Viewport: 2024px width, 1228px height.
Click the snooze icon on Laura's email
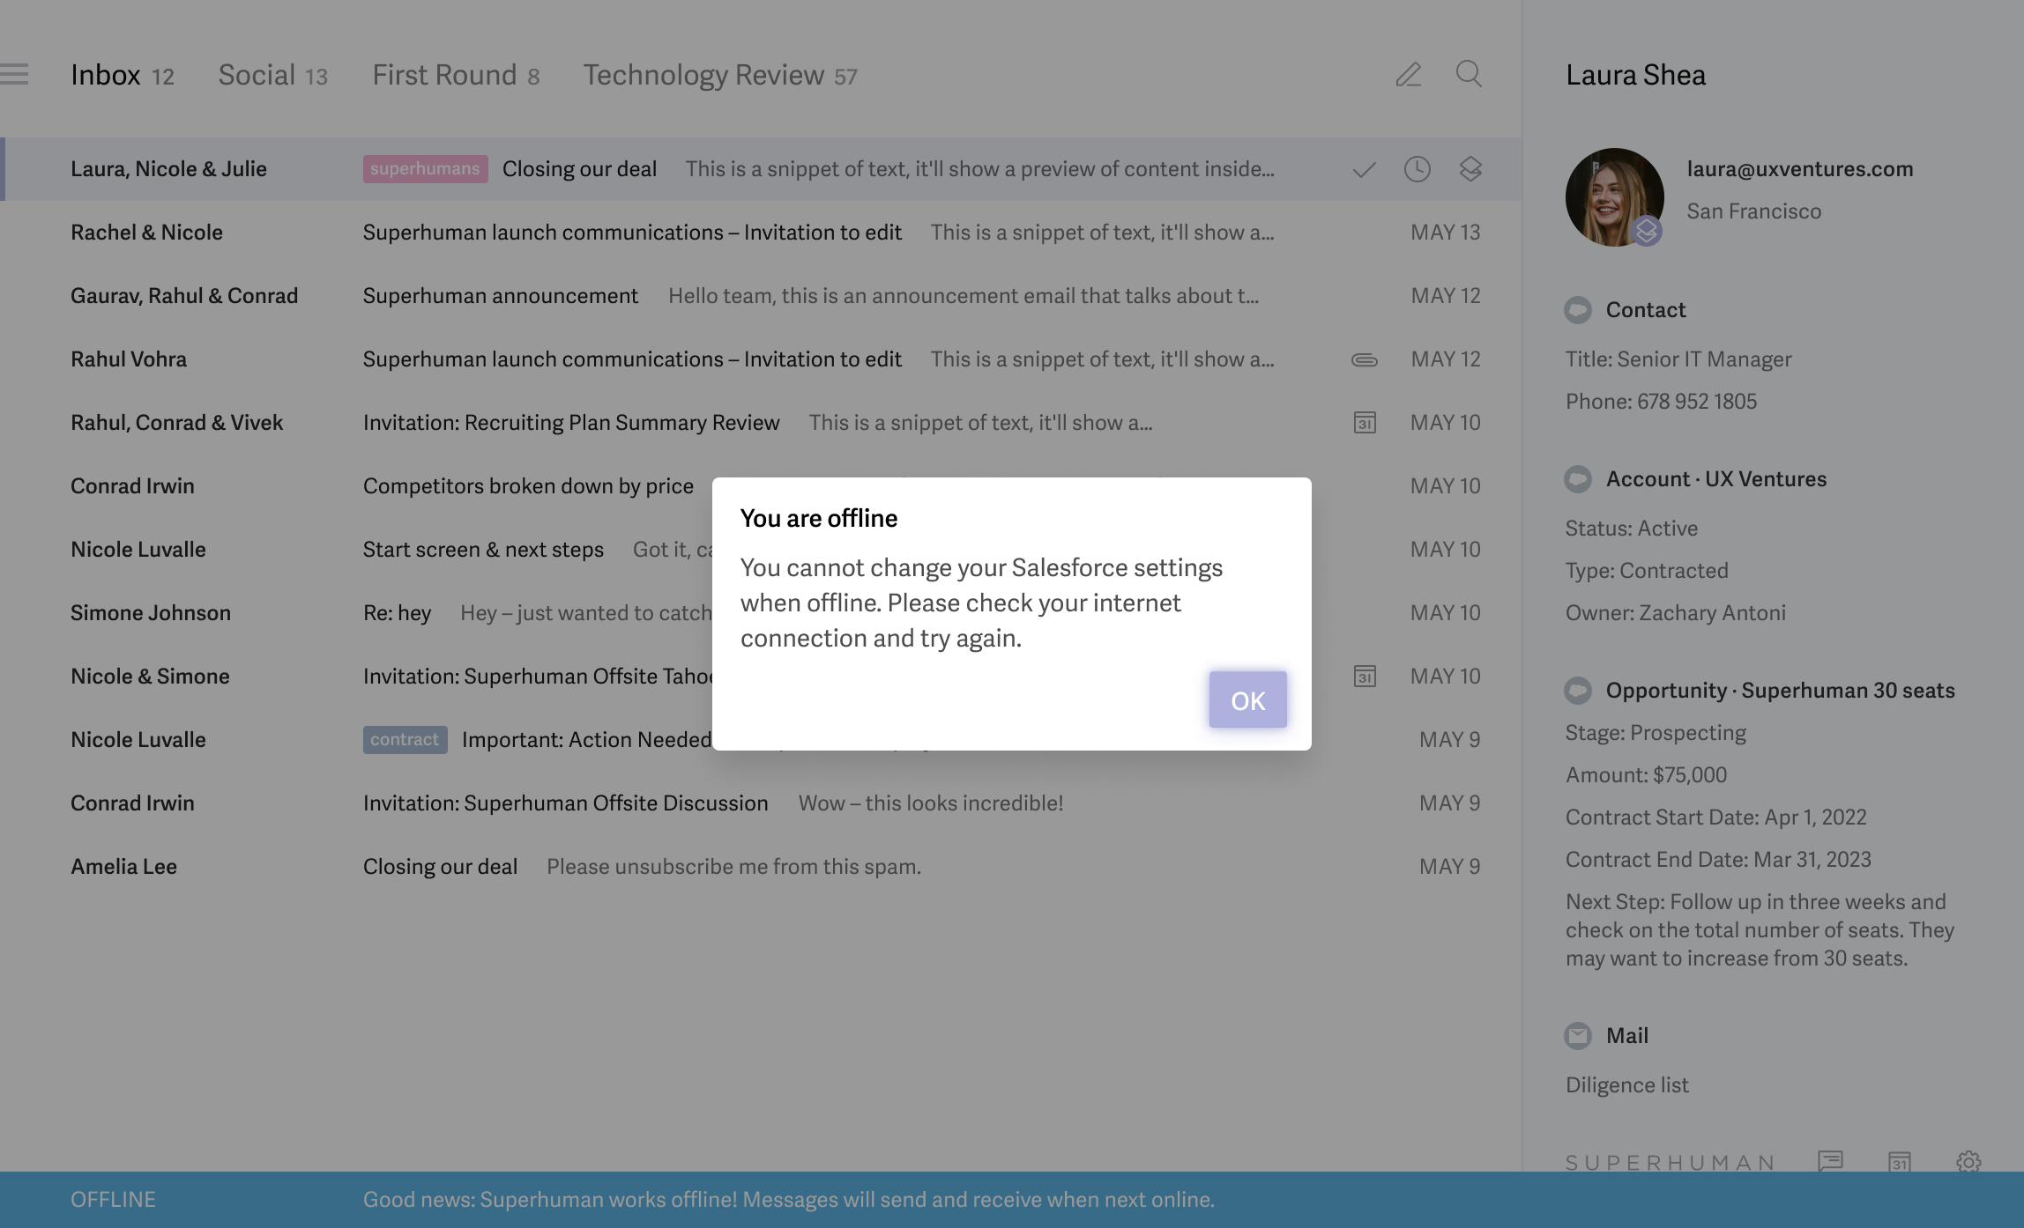[1417, 169]
